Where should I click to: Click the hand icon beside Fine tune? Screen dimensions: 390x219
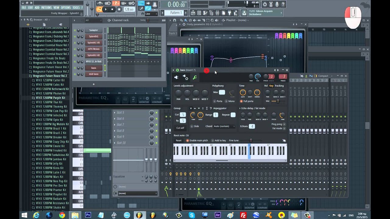click(x=284, y=141)
